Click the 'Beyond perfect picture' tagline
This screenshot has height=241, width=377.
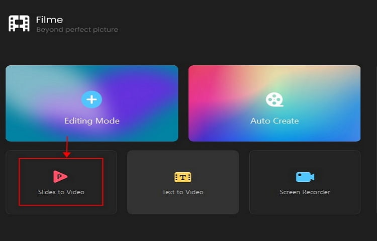[77, 30]
